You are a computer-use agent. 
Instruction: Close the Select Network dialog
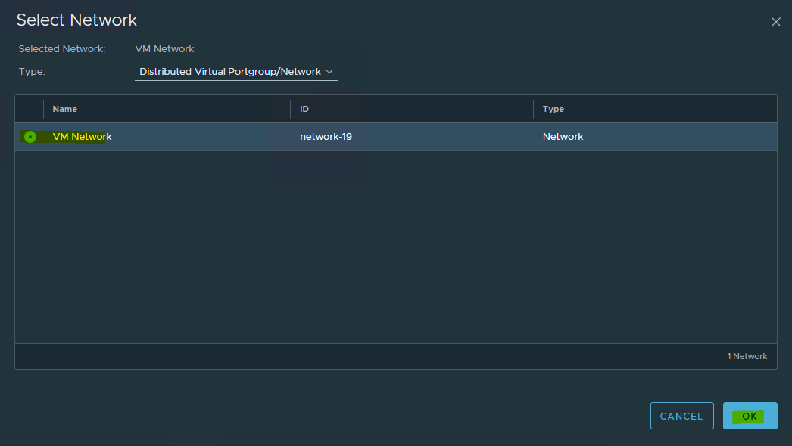coord(775,22)
